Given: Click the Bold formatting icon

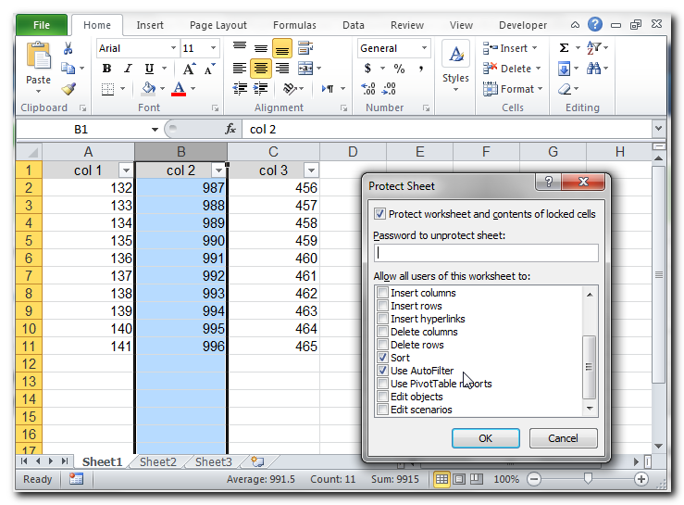Looking at the screenshot, I should click(106, 69).
